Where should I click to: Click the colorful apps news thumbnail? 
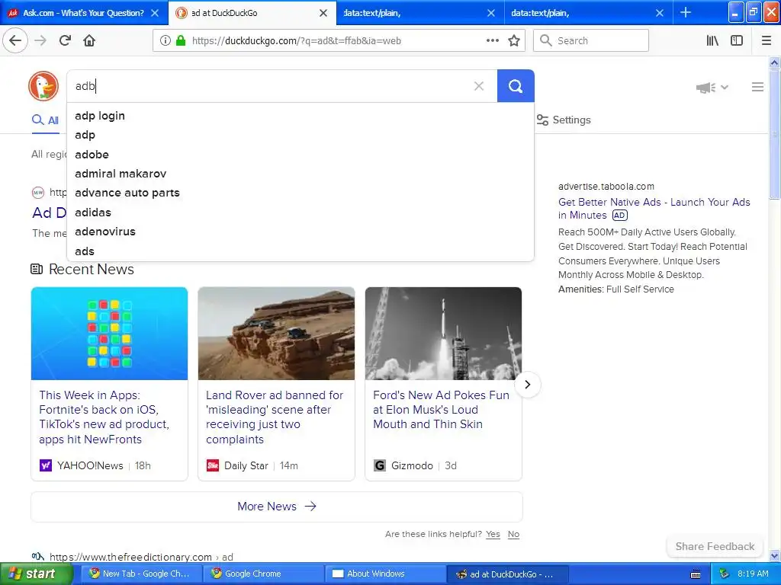(110, 334)
